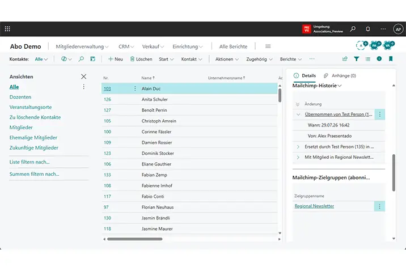Click the edit list icon in the Kontakte toolbar
This screenshot has width=406, height=271.
[x=92, y=59]
